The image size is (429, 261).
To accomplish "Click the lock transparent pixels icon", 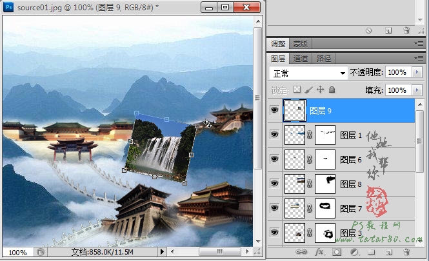I will [297, 90].
